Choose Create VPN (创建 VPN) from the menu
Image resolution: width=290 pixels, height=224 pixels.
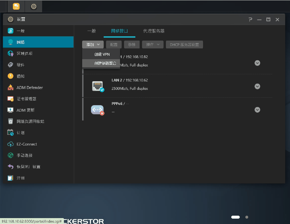pos(101,54)
